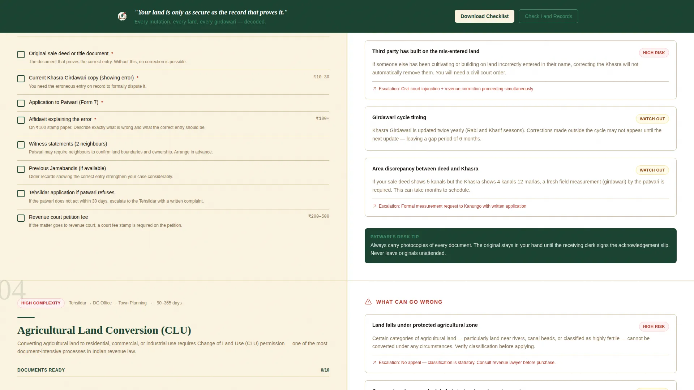The height and width of the screenshot is (390, 694).
Task: Click the Third party has built on mis-entered land title
Action: click(x=426, y=51)
